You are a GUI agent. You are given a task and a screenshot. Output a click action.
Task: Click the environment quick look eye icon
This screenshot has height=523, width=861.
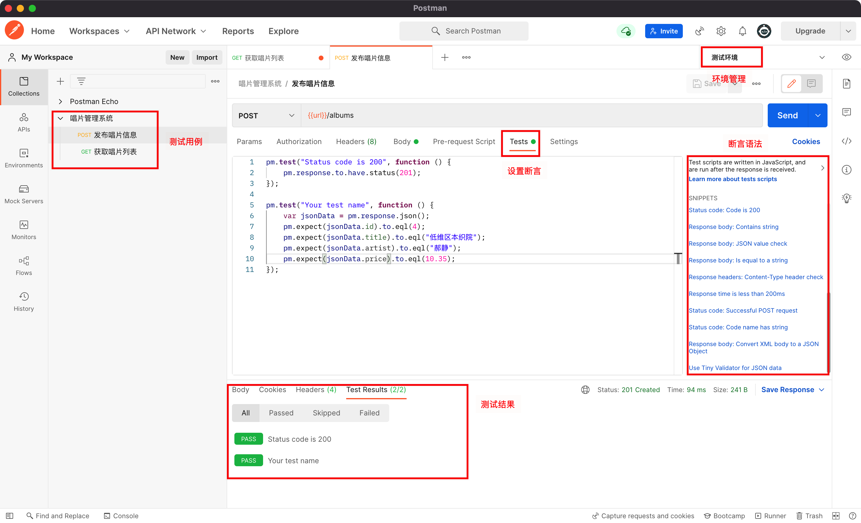pos(846,57)
